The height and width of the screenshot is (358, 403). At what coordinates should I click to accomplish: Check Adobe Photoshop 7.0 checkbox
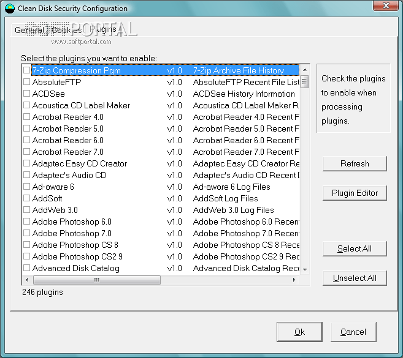coord(27,233)
